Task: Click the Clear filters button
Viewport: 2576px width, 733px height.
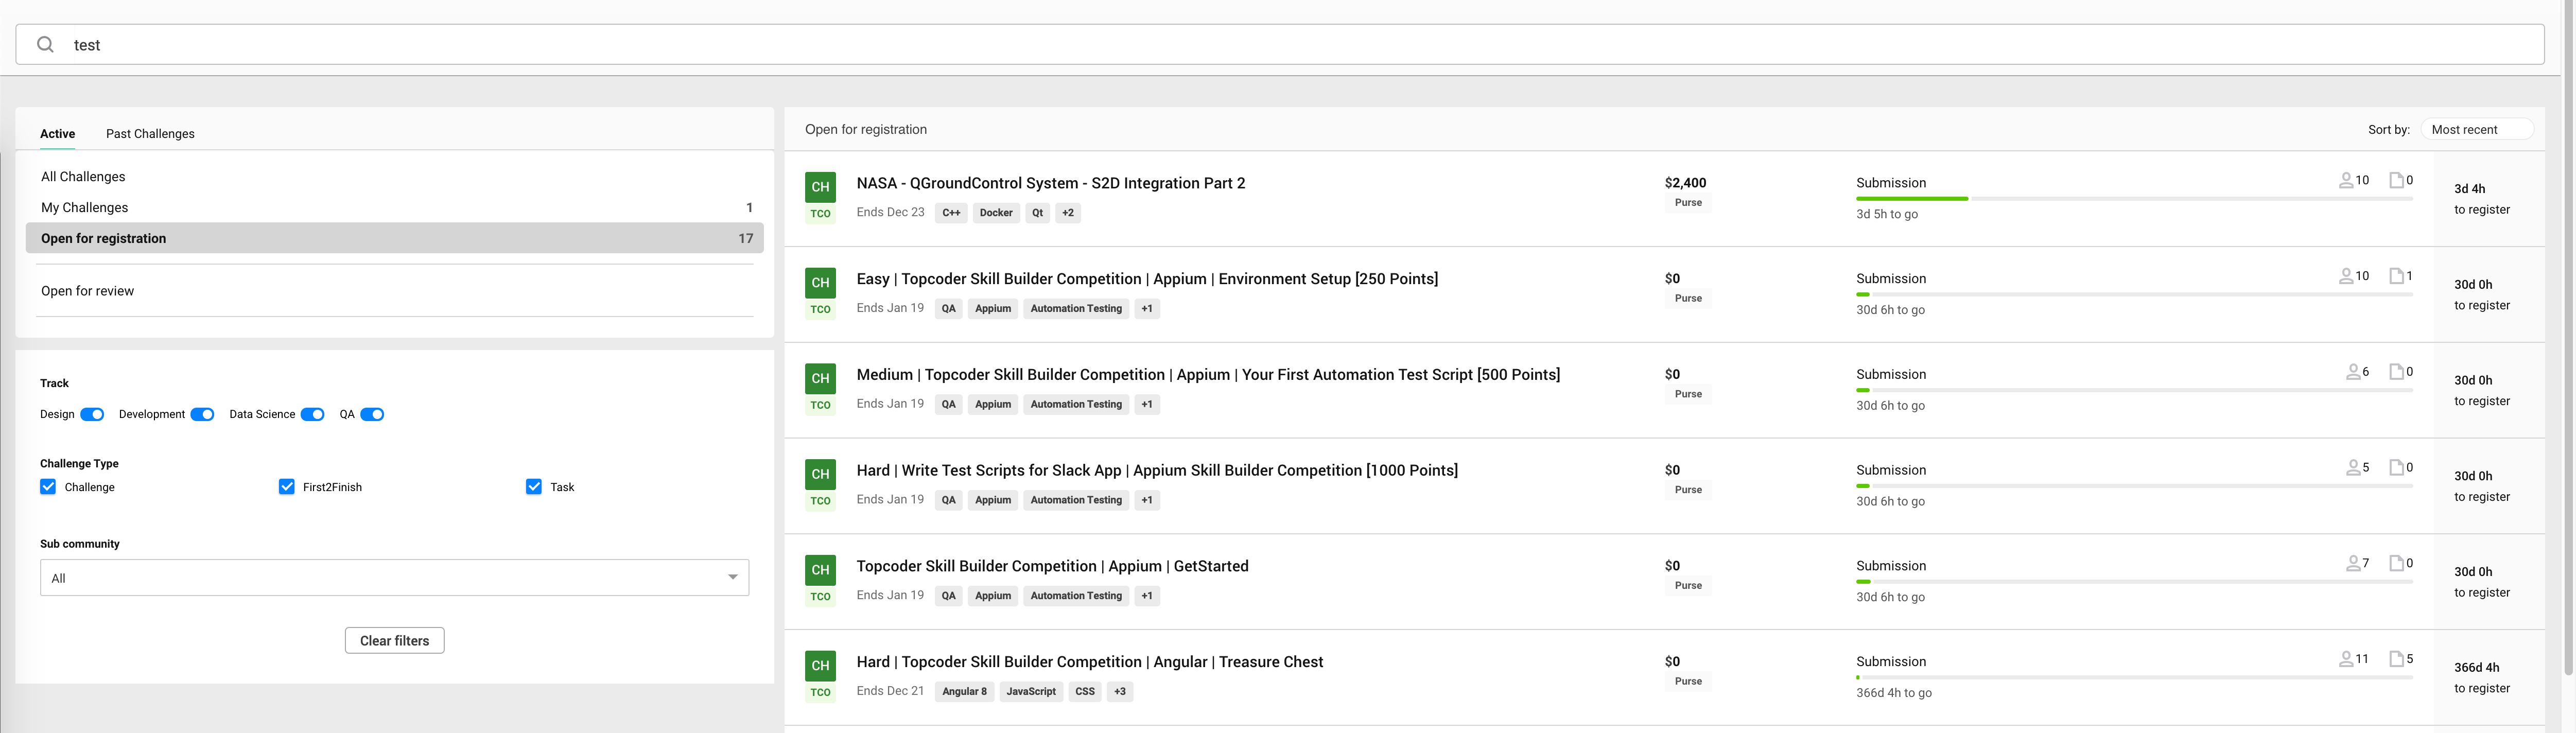Action: (394, 641)
